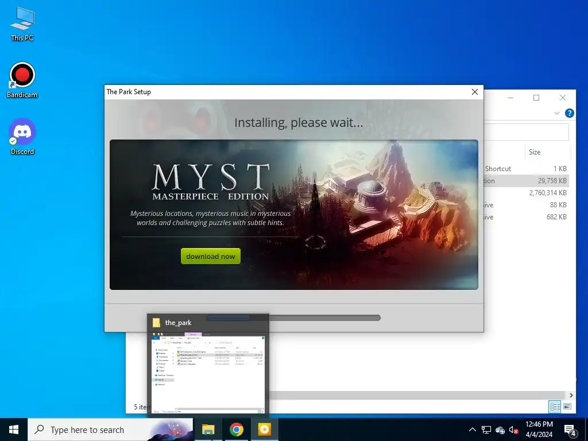
Task: Click the yellow installer taskbar icon
Action: click(x=264, y=430)
